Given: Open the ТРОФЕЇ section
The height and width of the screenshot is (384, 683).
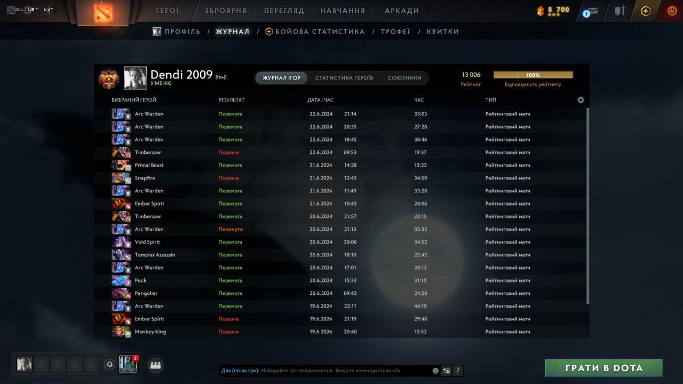Looking at the screenshot, I should [x=396, y=31].
